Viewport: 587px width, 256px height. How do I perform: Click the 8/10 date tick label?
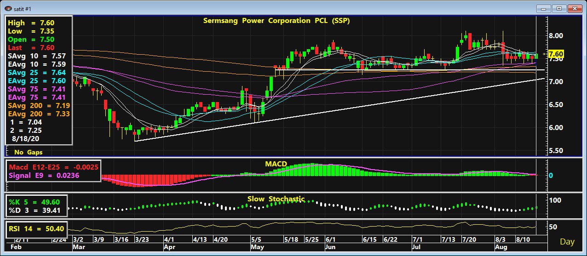[523, 240]
